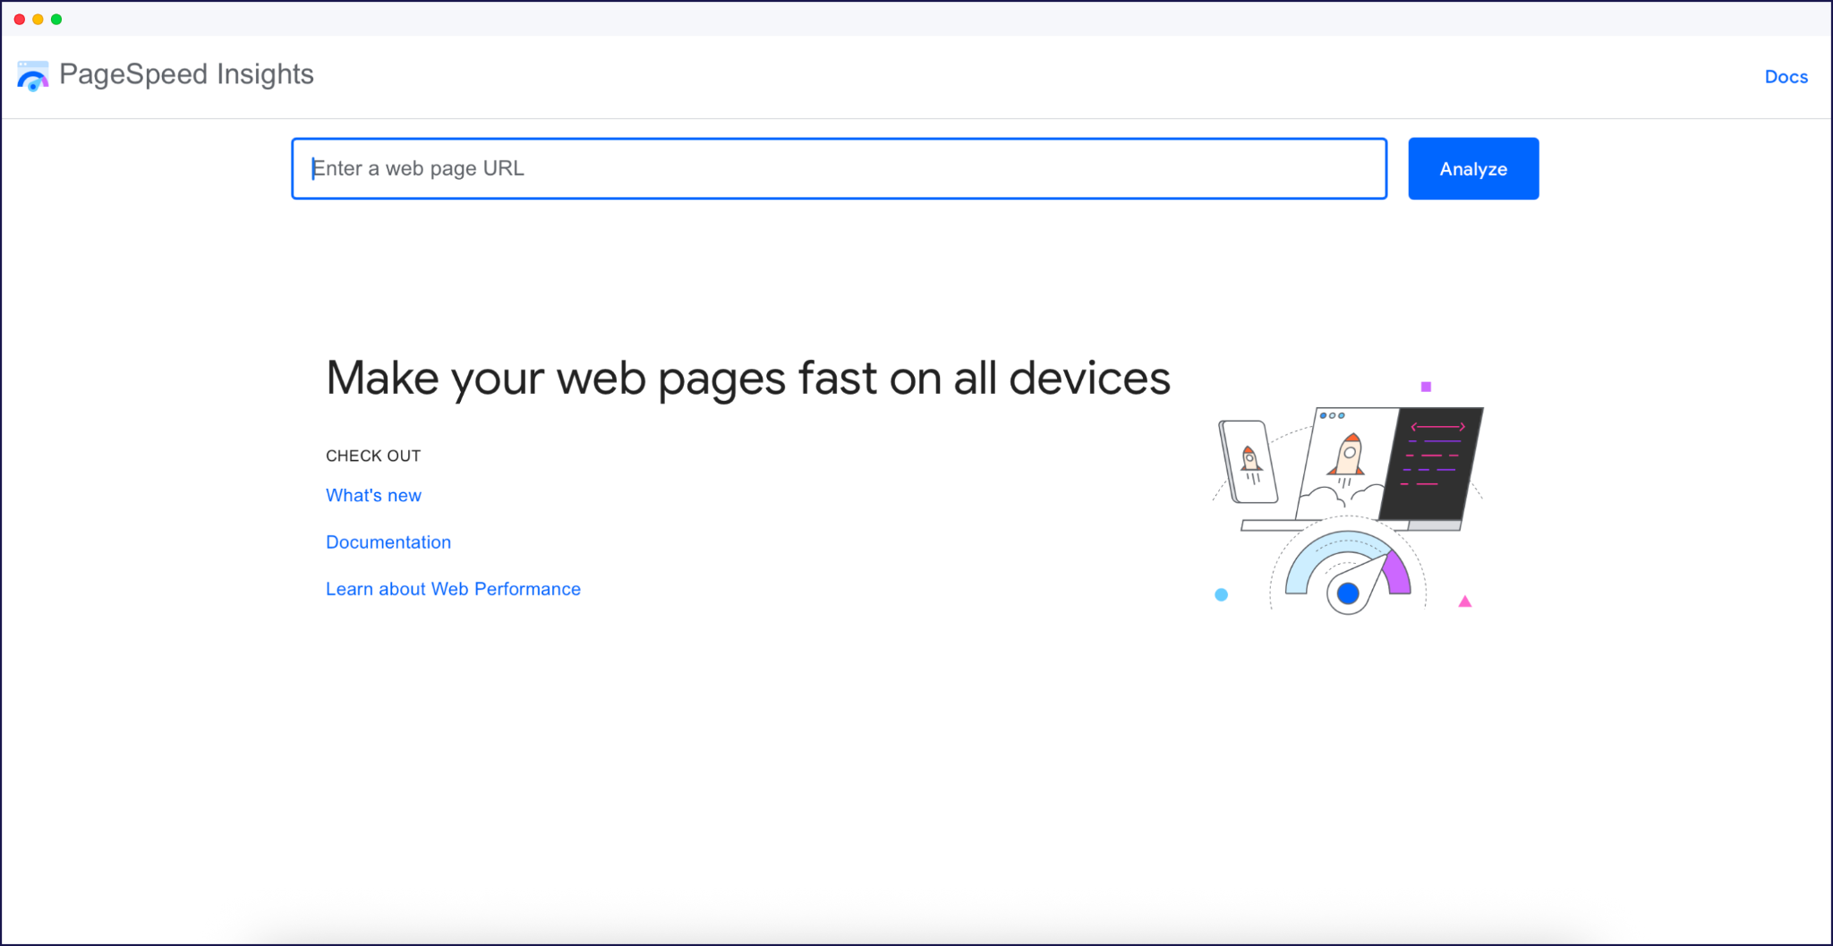Open the Docs link in header
The image size is (1833, 946).
1786,77
